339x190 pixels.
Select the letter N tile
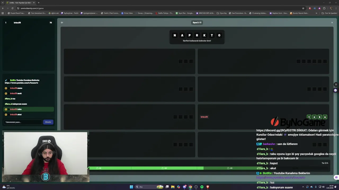pyautogui.click(x=175, y=35)
